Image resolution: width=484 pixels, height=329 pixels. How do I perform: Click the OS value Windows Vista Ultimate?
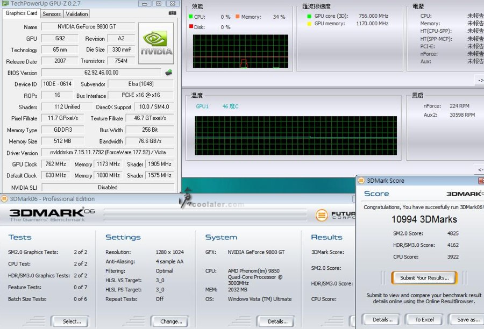coord(260,299)
